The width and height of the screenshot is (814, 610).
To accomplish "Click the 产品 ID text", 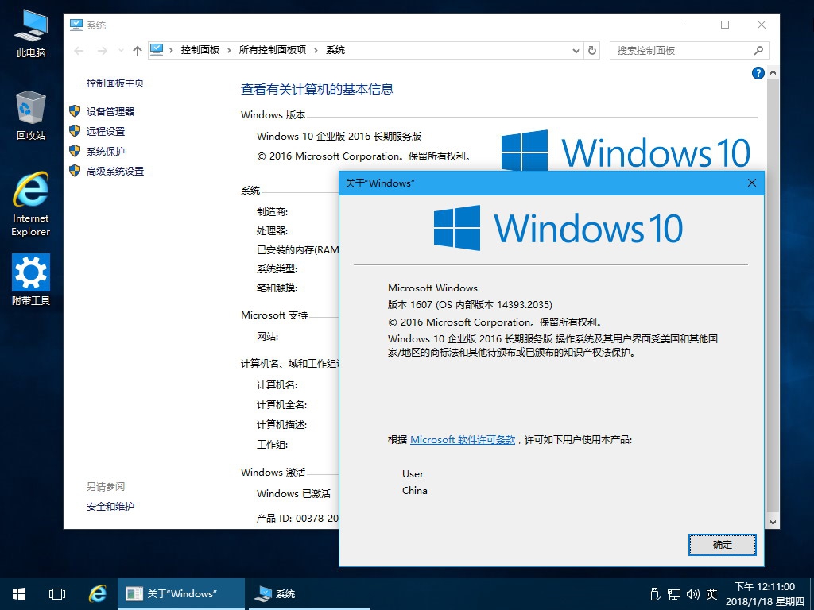I will tap(297, 518).
